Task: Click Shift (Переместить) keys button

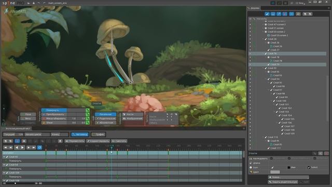Action: [x=75, y=141]
